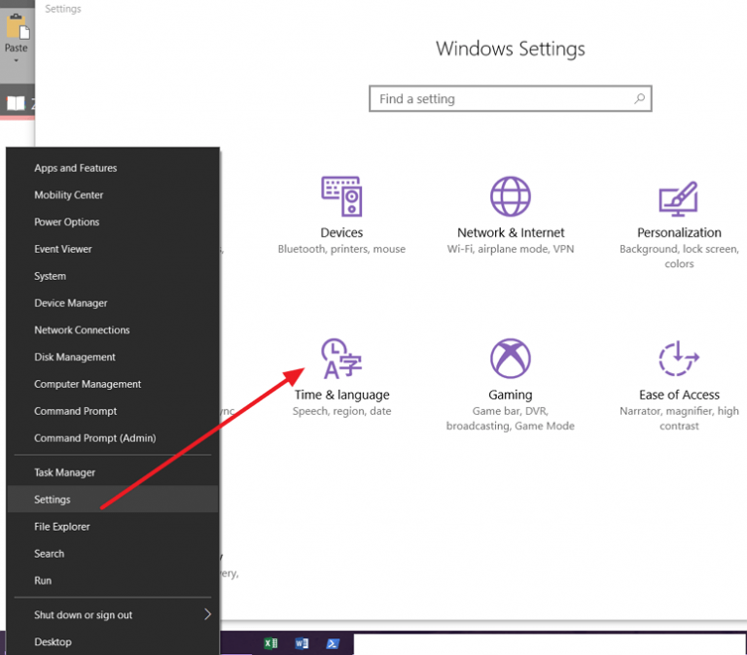747x655 pixels.
Task: Select Settings in the context menu
Action: pos(113,500)
